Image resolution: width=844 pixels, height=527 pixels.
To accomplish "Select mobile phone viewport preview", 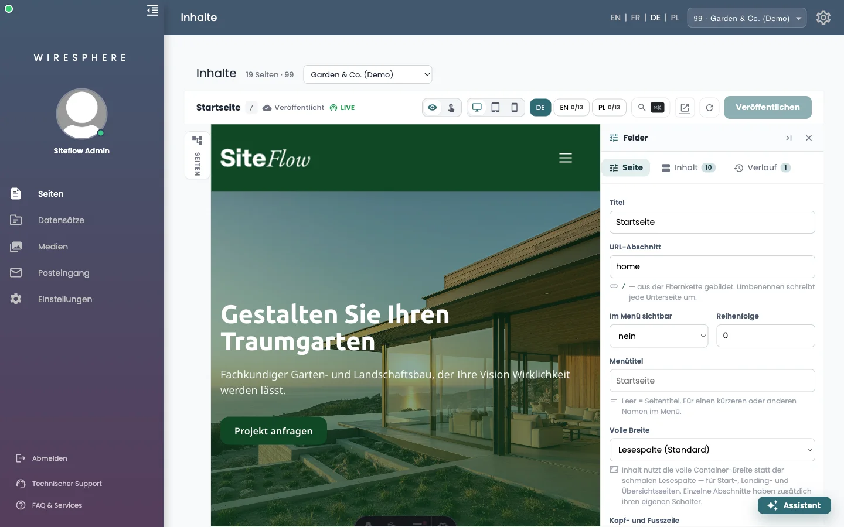I will click(515, 108).
